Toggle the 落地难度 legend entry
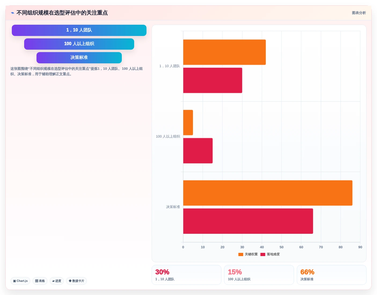This screenshot has height=295, width=377. tap(270, 254)
